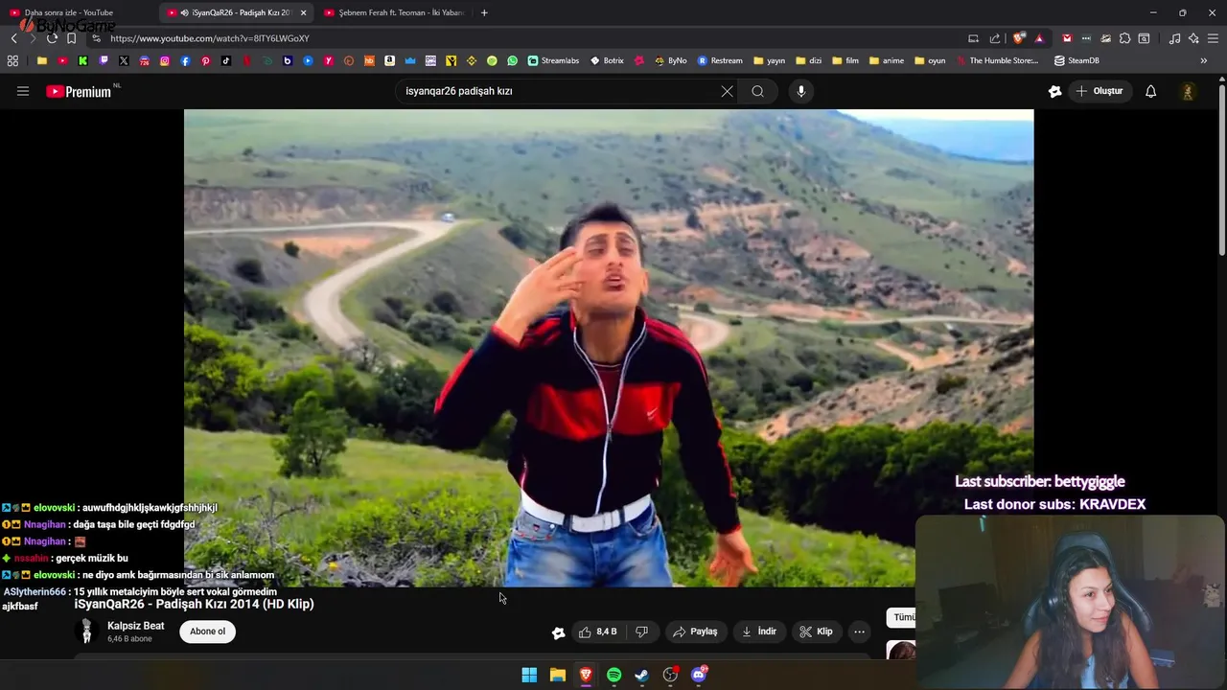The image size is (1227, 690).
Task: Open the oyun bookmarks folder
Action: point(930,60)
